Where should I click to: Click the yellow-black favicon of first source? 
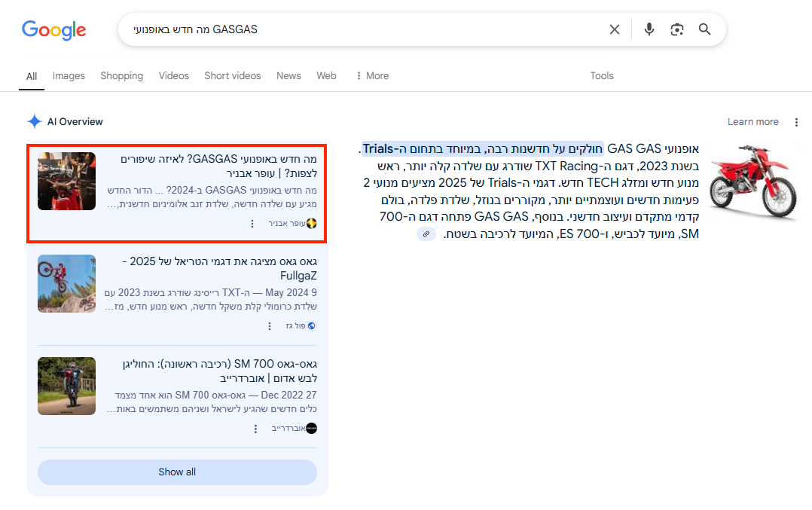[x=311, y=224]
